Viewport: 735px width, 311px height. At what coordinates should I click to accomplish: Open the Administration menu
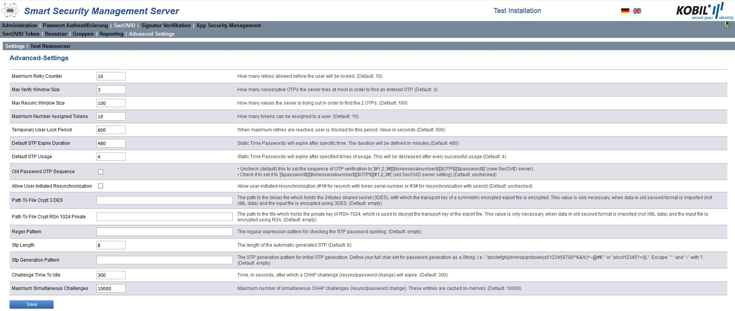click(20, 25)
